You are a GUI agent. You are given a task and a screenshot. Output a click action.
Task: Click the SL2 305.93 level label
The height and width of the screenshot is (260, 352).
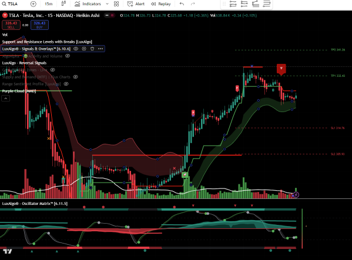338,154
